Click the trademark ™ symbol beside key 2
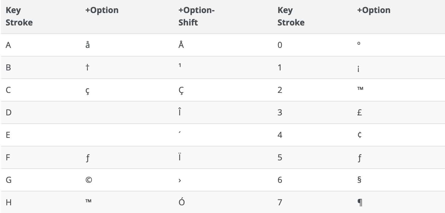The width and height of the screenshot is (445, 213). click(x=360, y=88)
